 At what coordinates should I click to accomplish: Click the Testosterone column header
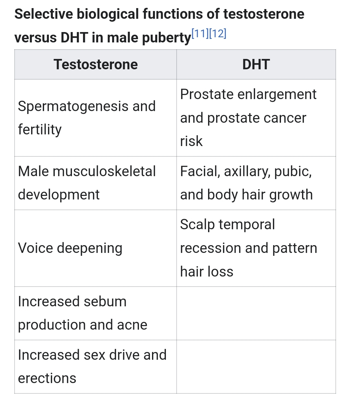(96, 64)
